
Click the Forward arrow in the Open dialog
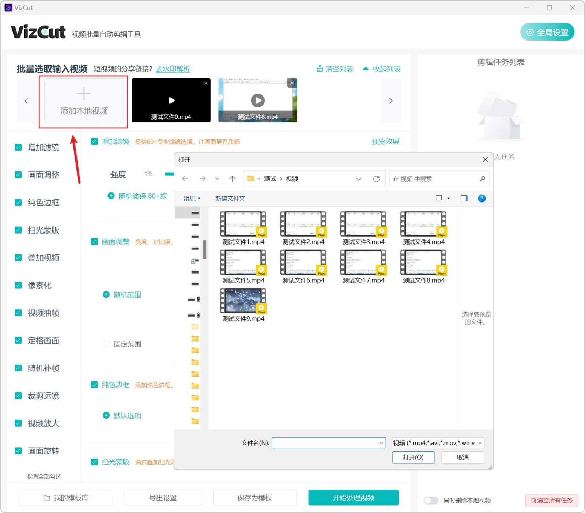tap(202, 178)
